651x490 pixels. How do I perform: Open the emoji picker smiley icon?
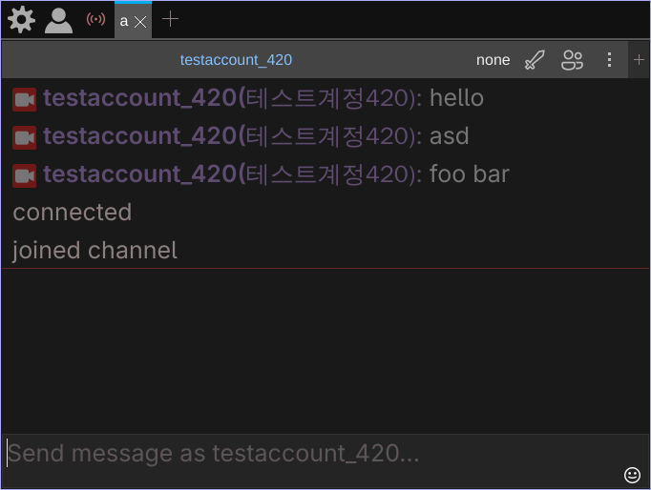point(632,474)
